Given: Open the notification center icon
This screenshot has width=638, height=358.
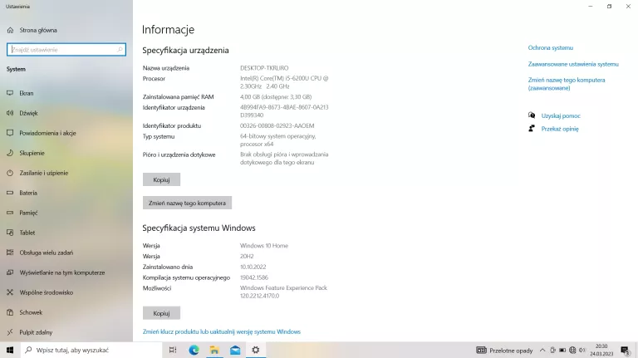Looking at the screenshot, I should 625,350.
